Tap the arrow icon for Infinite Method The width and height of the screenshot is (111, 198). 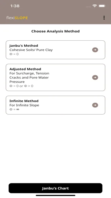[95, 105]
